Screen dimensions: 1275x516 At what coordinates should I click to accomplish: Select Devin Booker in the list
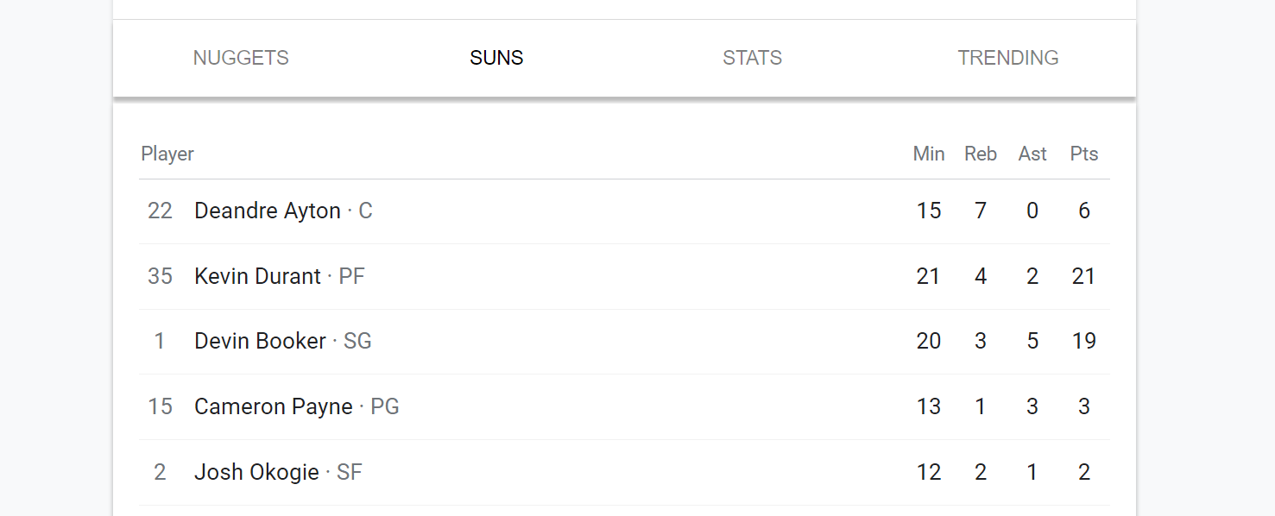(260, 341)
